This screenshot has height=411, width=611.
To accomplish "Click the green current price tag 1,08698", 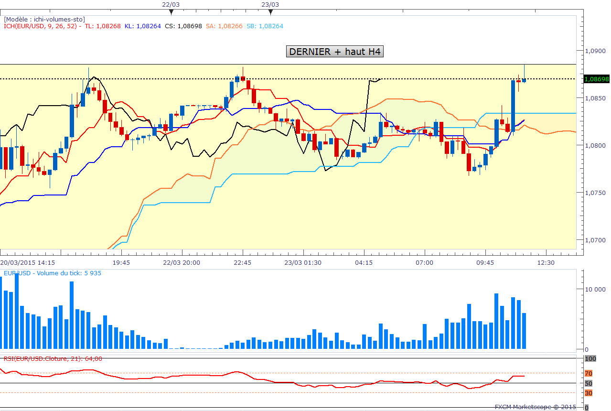I will click(597, 79).
